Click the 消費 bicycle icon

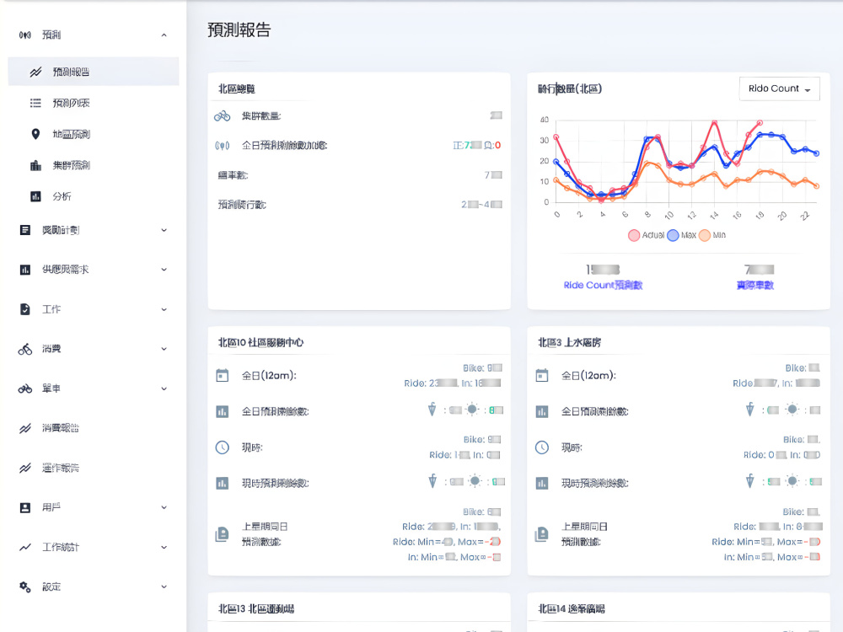24,350
